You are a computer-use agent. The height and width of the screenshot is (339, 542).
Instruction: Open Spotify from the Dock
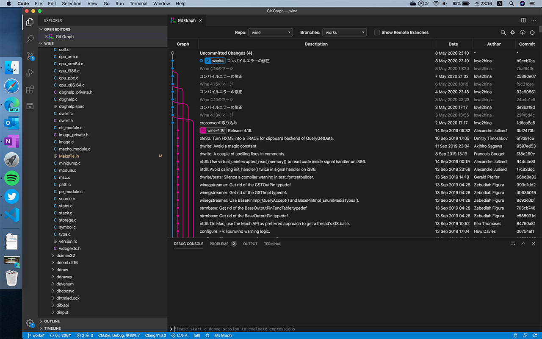[12, 178]
